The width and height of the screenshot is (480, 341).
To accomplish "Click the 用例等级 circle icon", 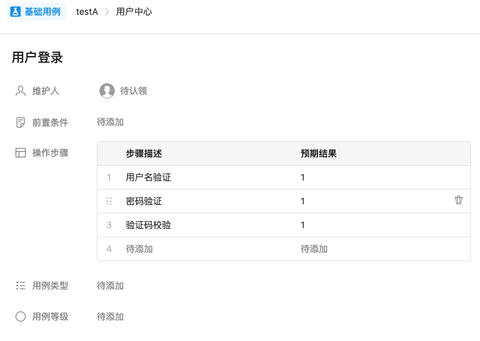I will point(21,317).
